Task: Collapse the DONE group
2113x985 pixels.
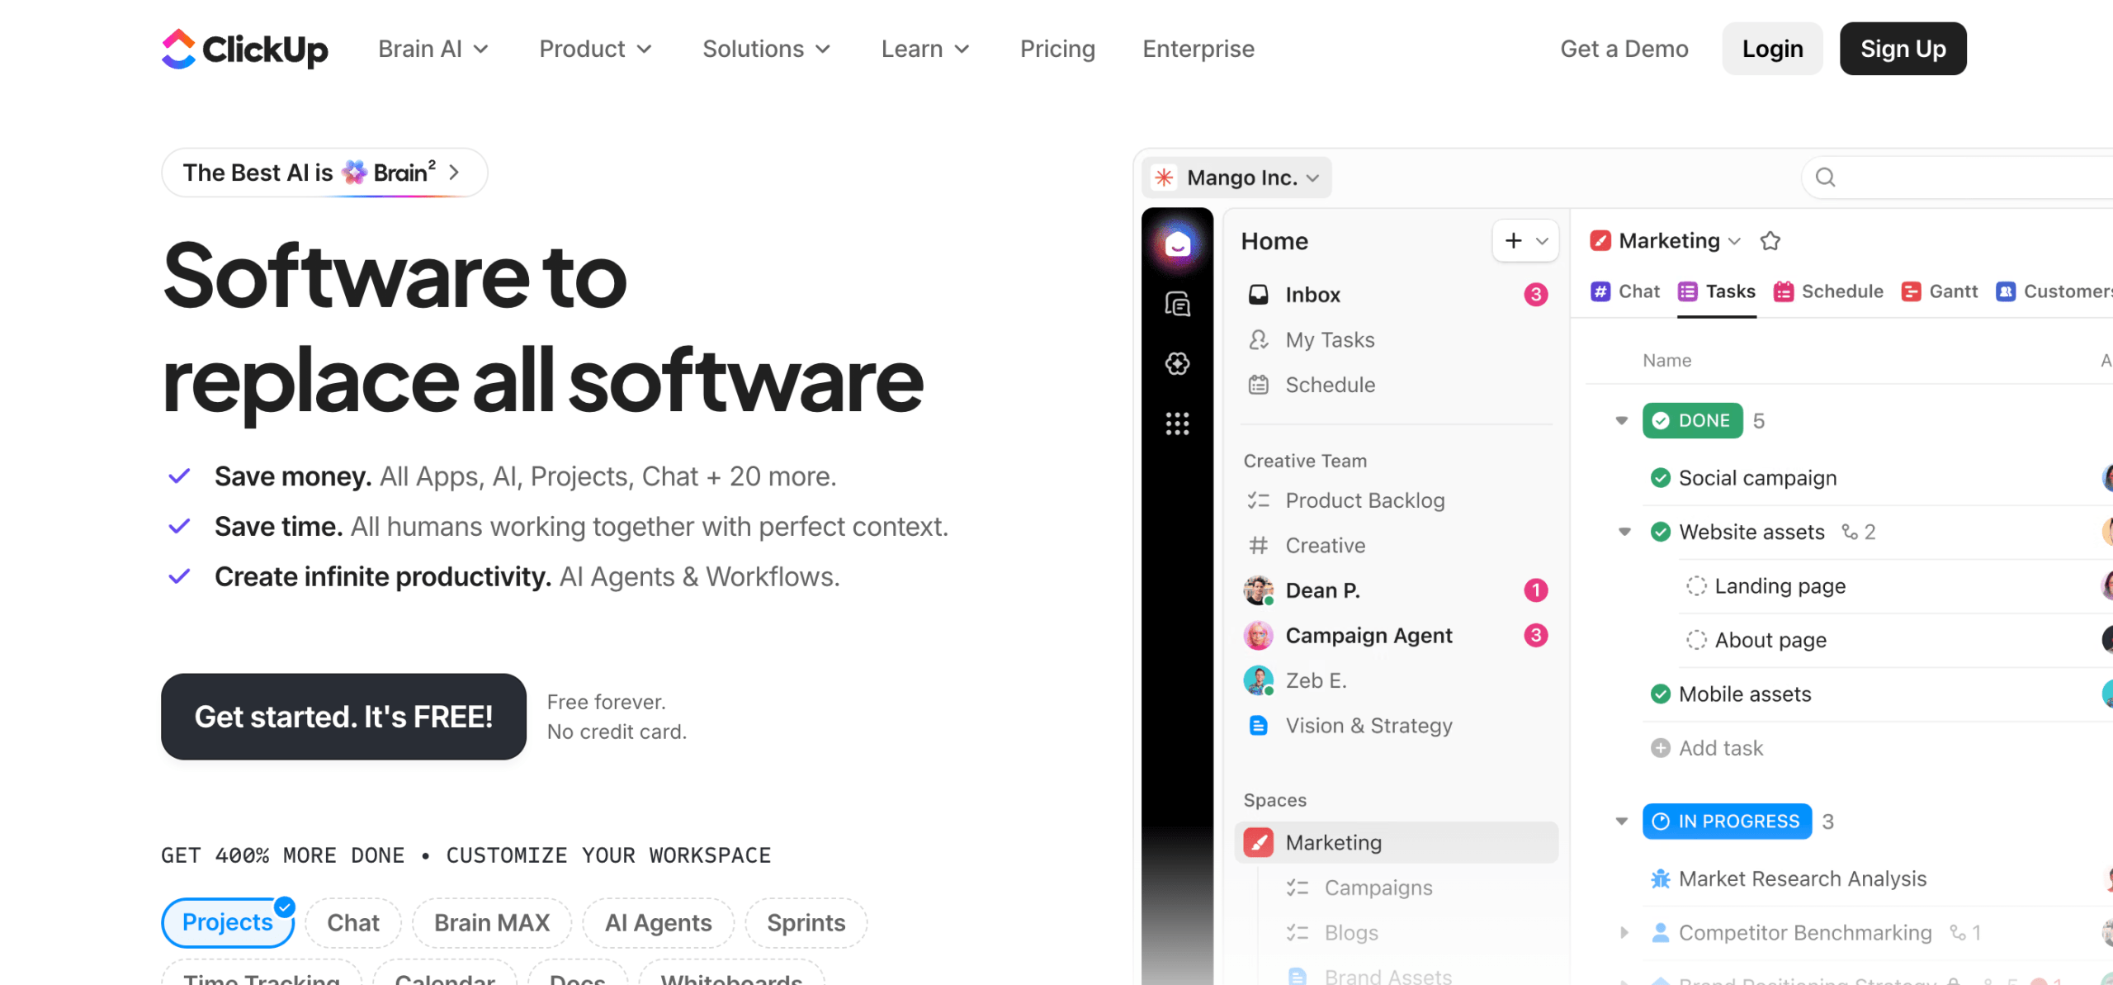Action: tap(1621, 421)
